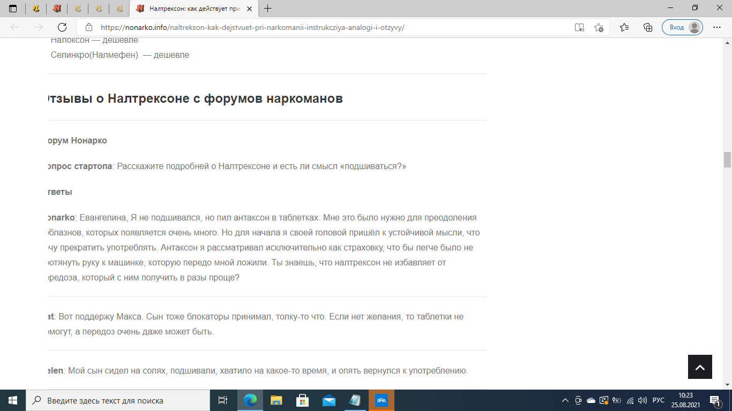Open Immersive Reader read-aloud icon
Screen dimensions: 732x411
click(579, 27)
